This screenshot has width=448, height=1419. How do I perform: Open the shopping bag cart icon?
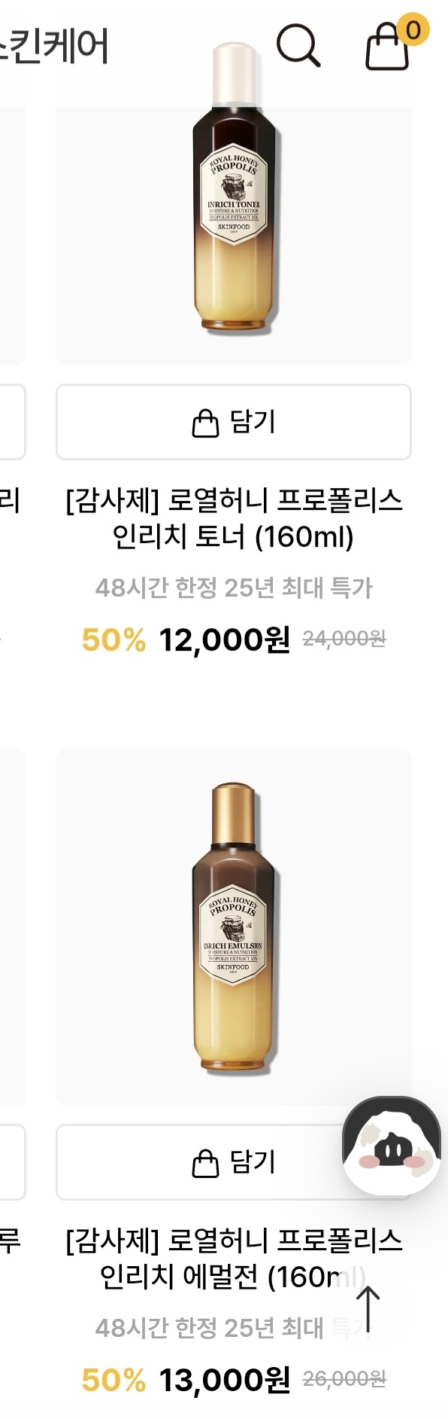387,47
